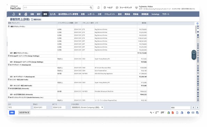207x127 pixels.
Task: Open the star shortcuts menu
Action: [x=20, y=14]
